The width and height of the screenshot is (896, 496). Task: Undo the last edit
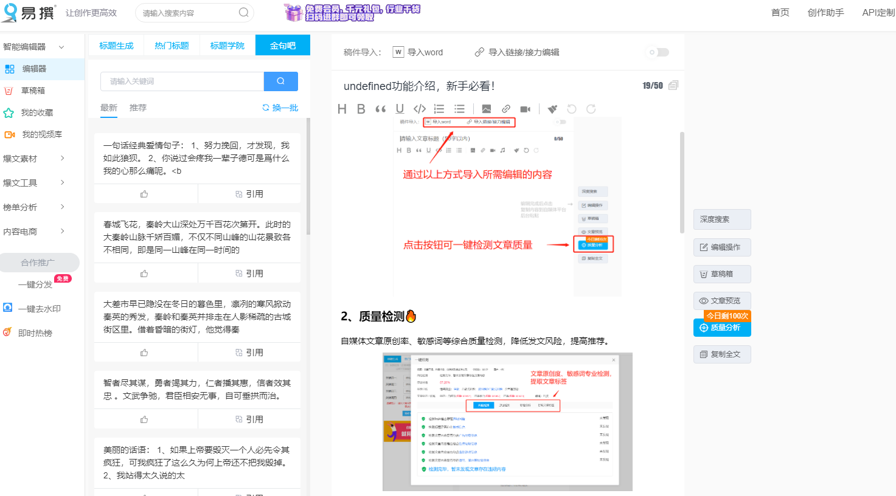572,109
